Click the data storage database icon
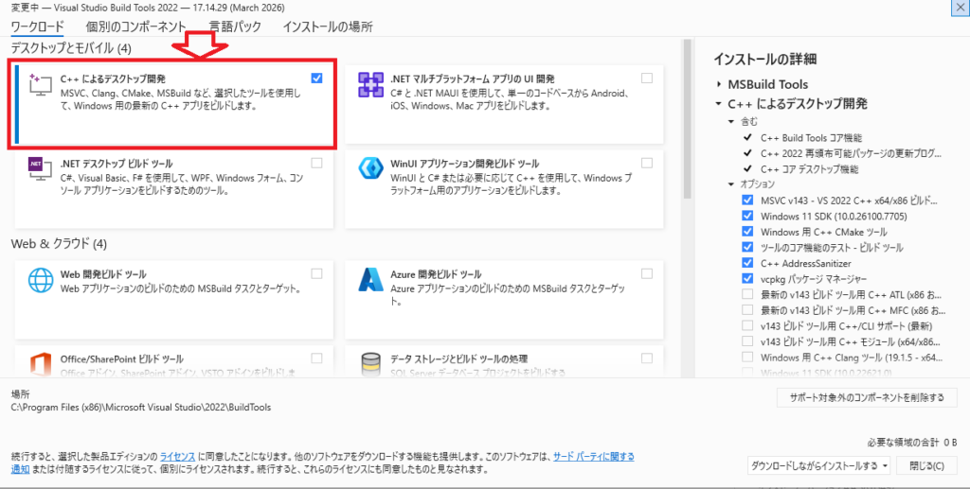Image resolution: width=970 pixels, height=489 pixels. [x=368, y=363]
